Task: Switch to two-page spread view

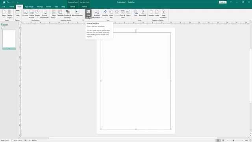Action: click(223, 140)
